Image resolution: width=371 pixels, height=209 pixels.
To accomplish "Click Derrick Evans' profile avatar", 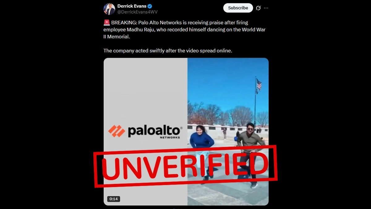I will pyautogui.click(x=109, y=9).
